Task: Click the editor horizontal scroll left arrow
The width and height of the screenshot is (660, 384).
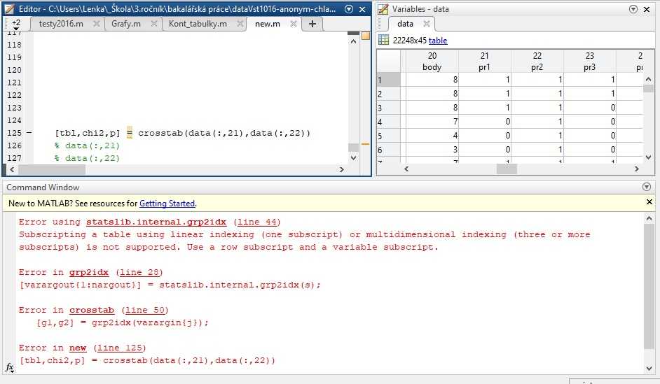Action: point(12,169)
